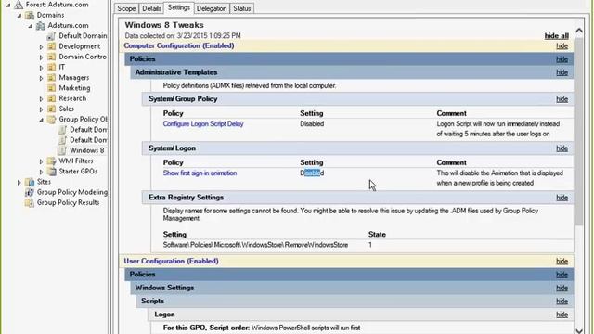The width and height of the screenshot is (594, 334).
Task: Open Show first sign-in animation policy link
Action: [x=200, y=173]
